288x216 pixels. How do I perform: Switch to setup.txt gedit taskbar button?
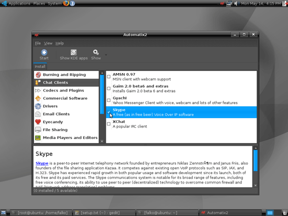click(x=104, y=213)
